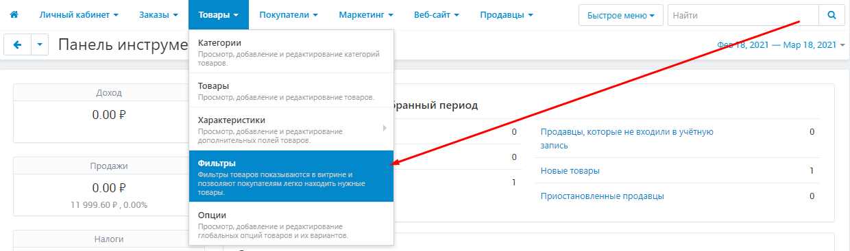Open the Веб-сайт menu

[436, 14]
